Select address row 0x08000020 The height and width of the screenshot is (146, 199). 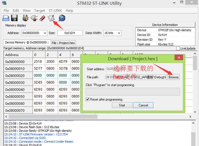(18, 76)
